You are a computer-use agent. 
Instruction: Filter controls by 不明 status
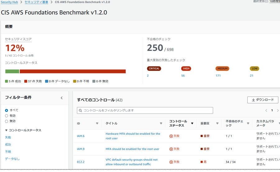pos(8,152)
